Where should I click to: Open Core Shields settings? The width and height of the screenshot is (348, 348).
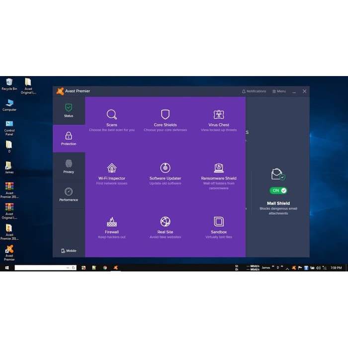point(165,120)
